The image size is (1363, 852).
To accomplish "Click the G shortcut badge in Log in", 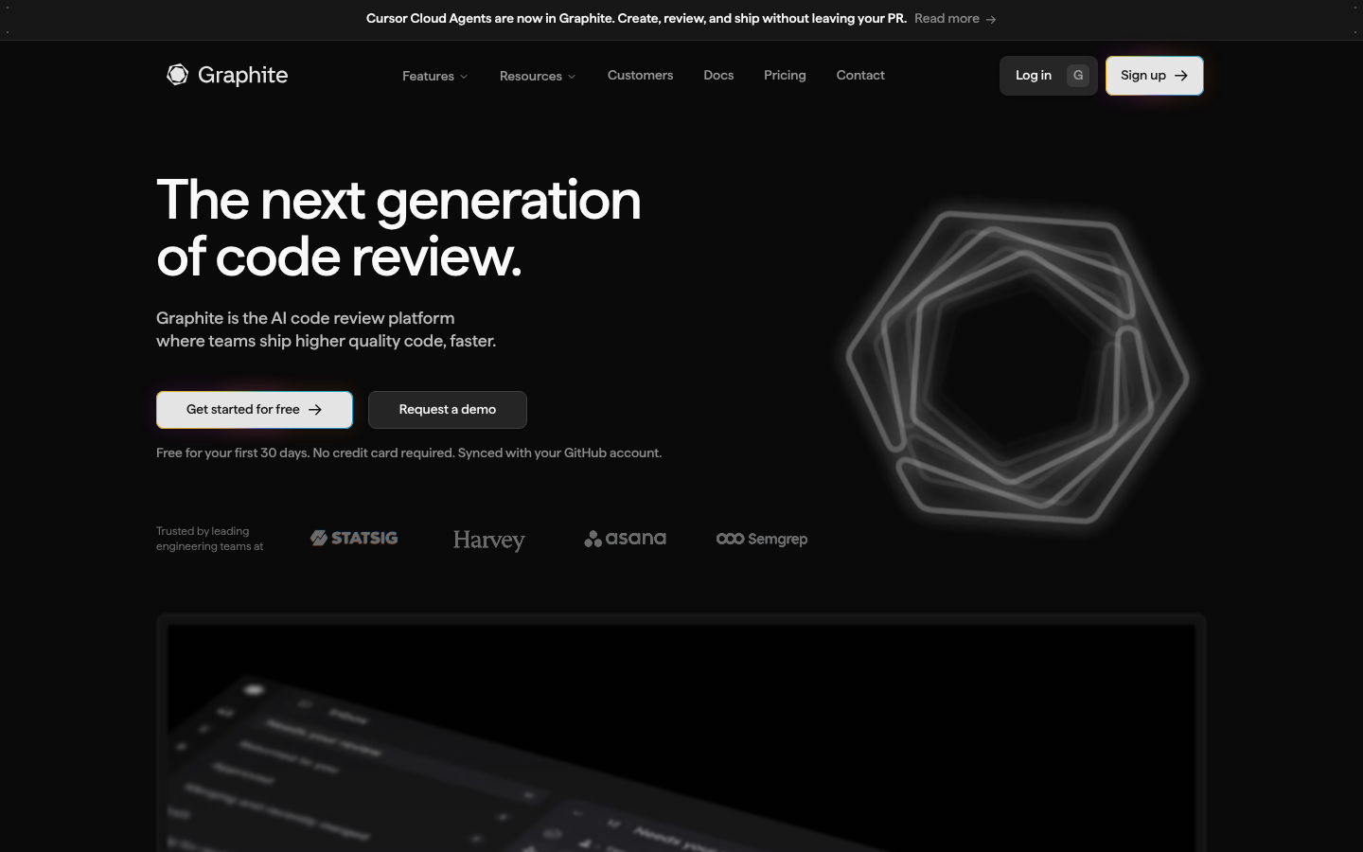I will click(x=1078, y=76).
